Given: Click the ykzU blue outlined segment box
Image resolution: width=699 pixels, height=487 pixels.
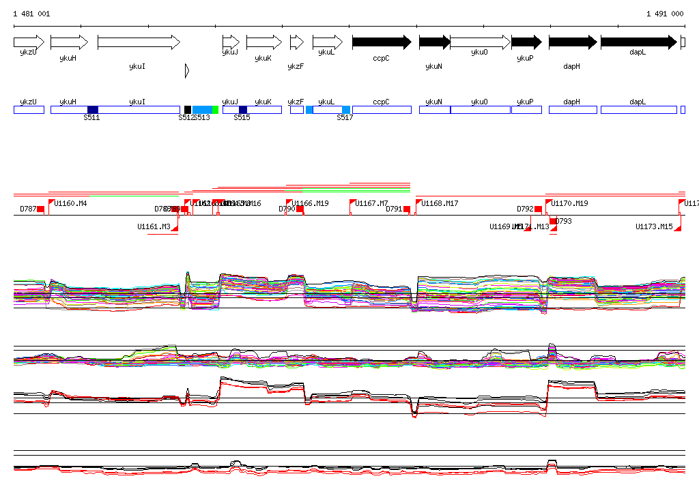Looking at the screenshot, I should (x=29, y=110).
